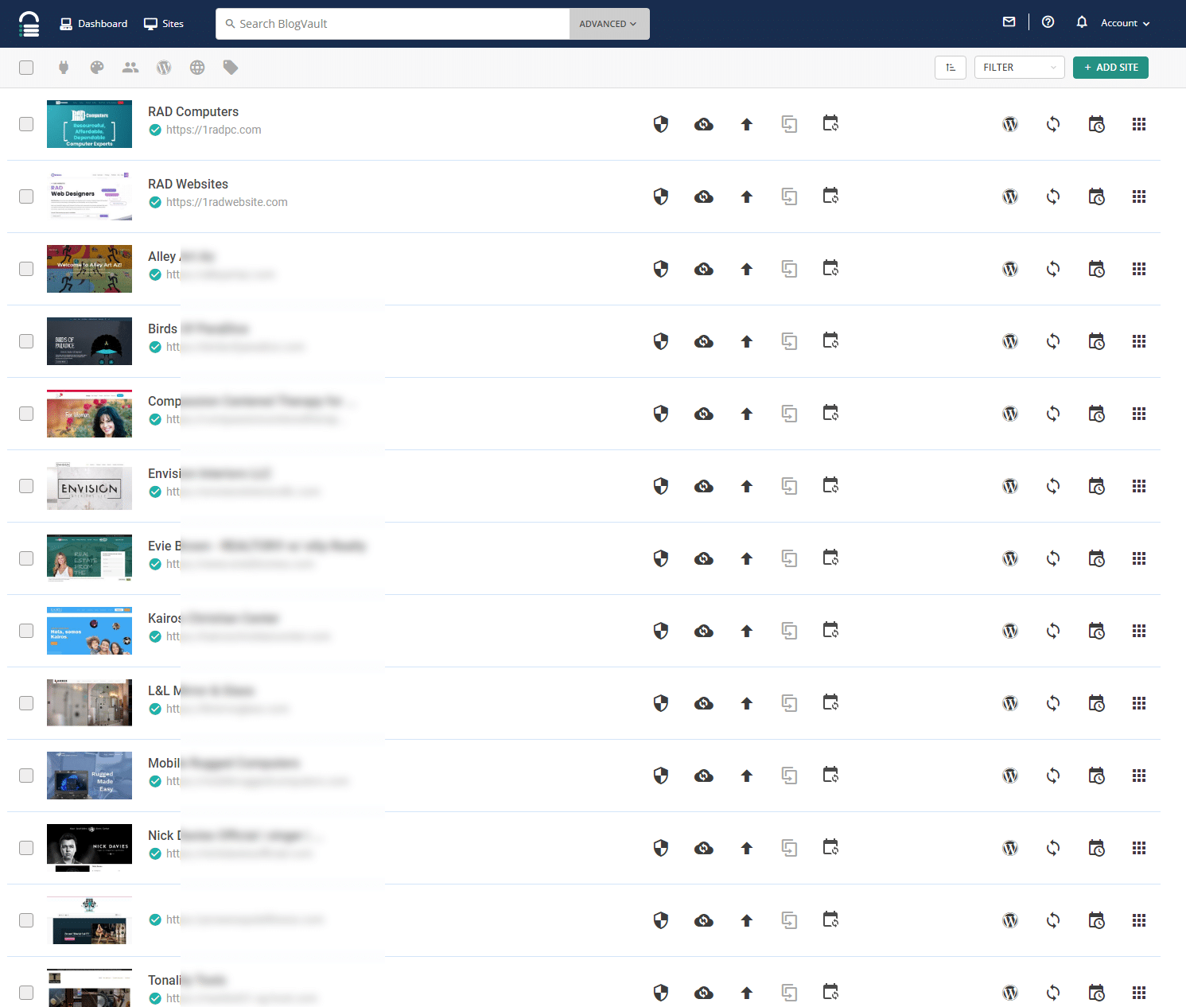Click the upload arrow icon for Alley site
The image size is (1186, 1007).
click(x=746, y=269)
